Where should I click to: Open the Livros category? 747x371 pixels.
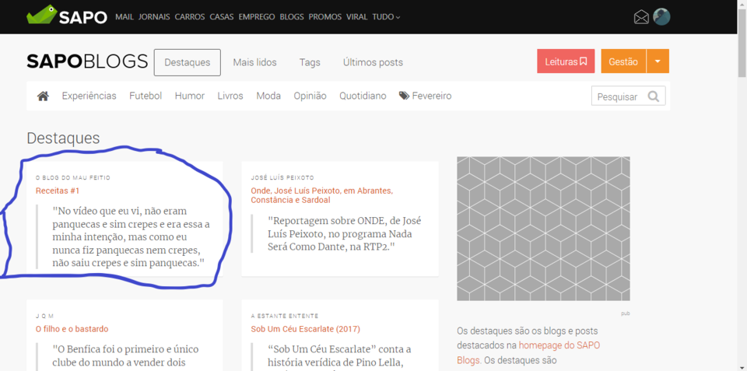pos(230,96)
